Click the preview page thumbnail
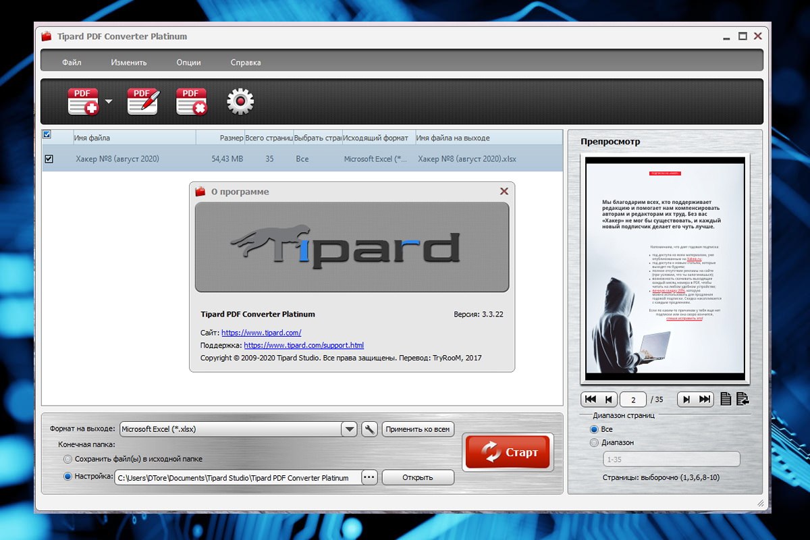This screenshot has width=810, height=540. point(665,270)
